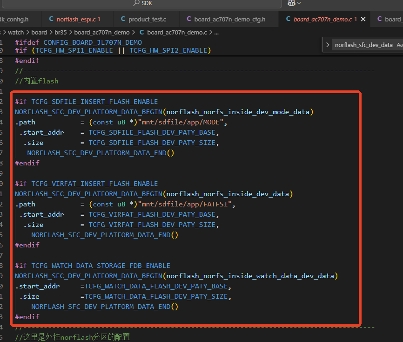The image size is (403, 342).
Task: Click the "mnt/sdfile/app/MODE" string
Action: tap(181, 122)
